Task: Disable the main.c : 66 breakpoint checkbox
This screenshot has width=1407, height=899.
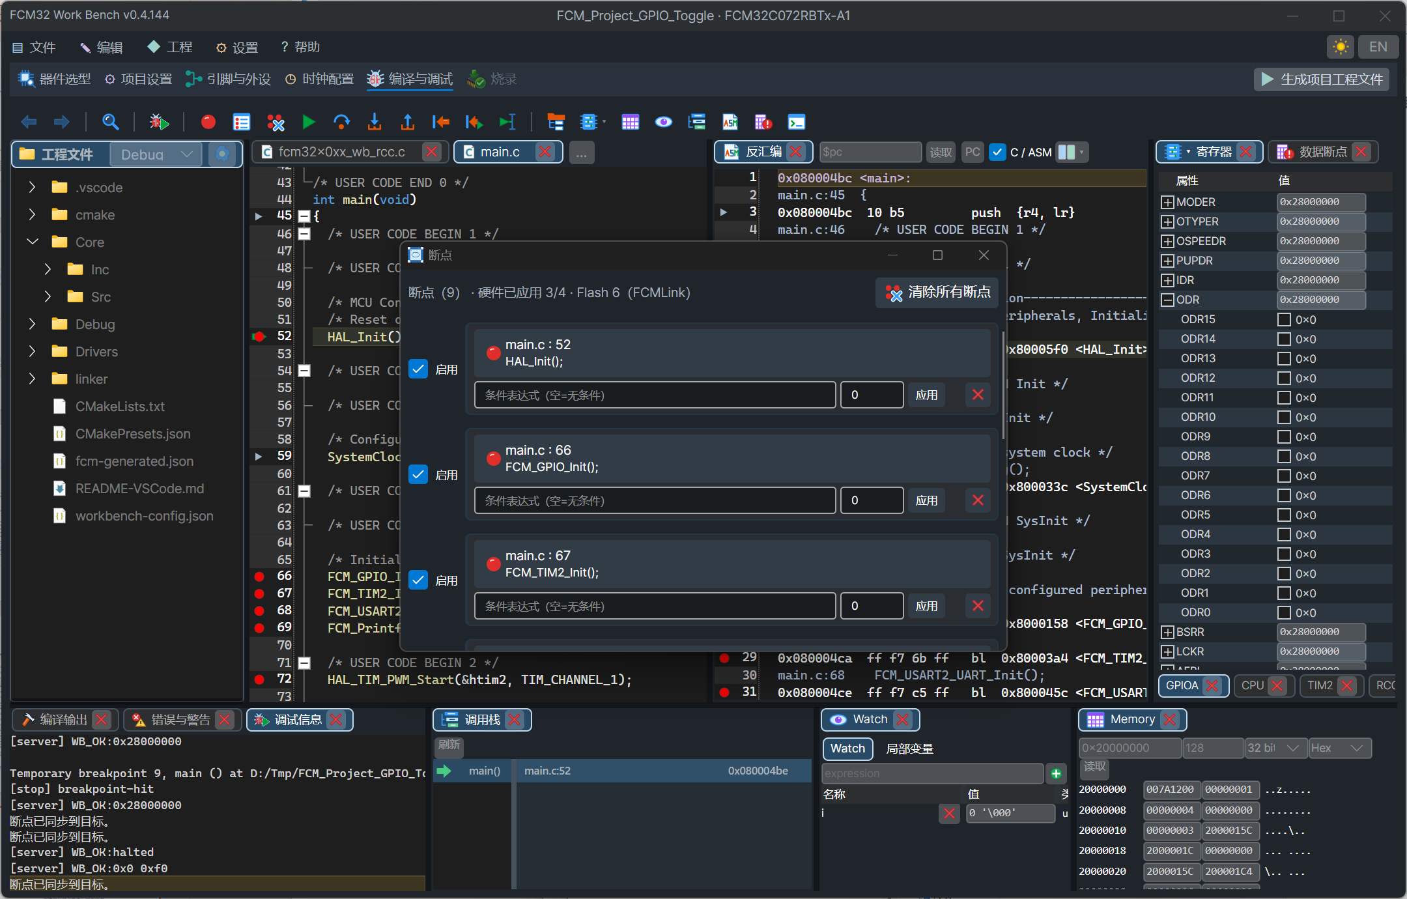Action: coord(418,474)
